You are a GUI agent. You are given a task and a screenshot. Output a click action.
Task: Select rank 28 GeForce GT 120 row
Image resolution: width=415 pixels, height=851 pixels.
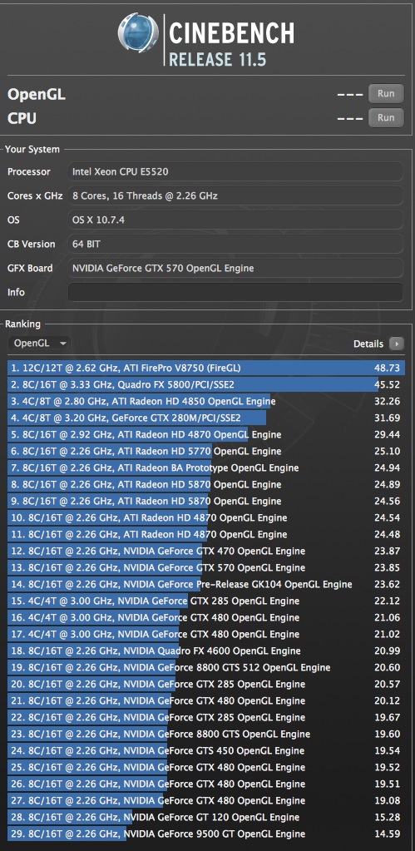pos(206,818)
